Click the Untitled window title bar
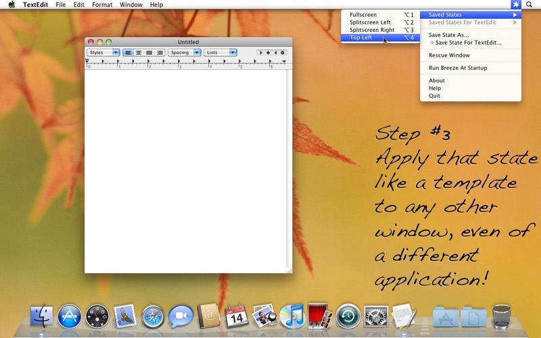The height and width of the screenshot is (338, 541). (x=189, y=42)
